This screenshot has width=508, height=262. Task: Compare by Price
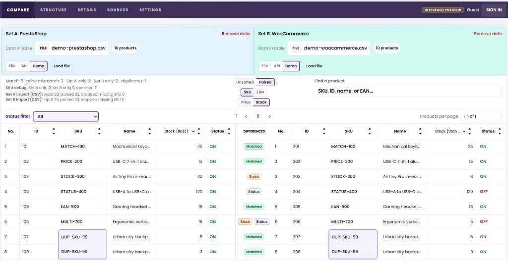pyautogui.click(x=246, y=102)
